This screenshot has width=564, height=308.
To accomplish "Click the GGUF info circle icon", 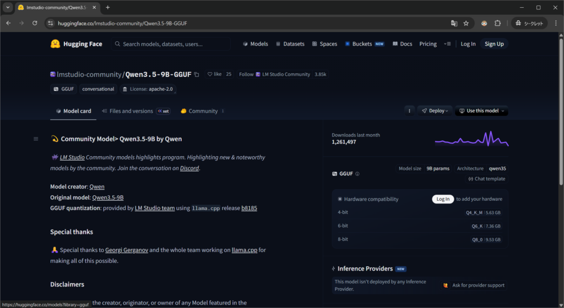I will pyautogui.click(x=357, y=174).
